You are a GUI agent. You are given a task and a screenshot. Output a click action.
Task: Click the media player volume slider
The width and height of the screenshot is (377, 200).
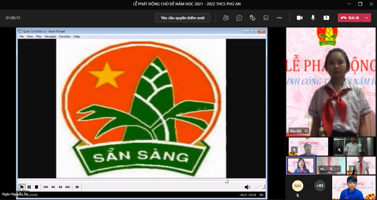(259, 187)
